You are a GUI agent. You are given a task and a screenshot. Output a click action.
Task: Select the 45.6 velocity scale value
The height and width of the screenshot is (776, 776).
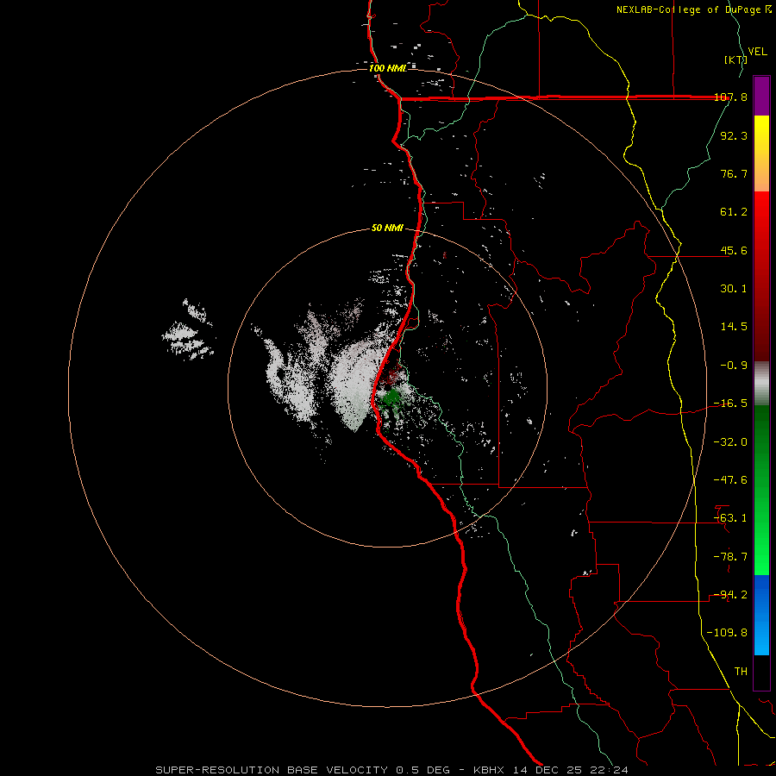point(734,250)
